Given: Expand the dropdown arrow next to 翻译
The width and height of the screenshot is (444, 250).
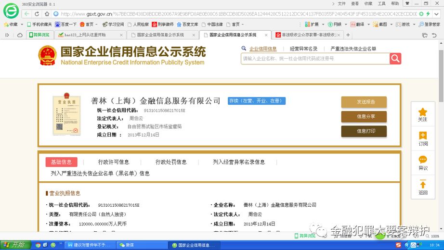Looking at the screenshot, I should pos(368,25).
